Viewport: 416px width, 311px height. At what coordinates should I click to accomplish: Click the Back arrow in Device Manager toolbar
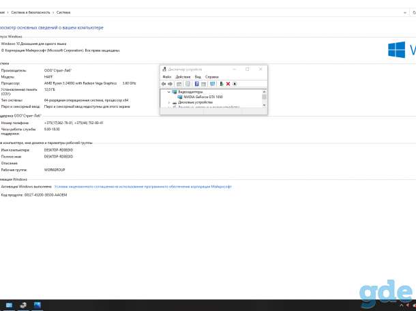[x=164, y=84]
